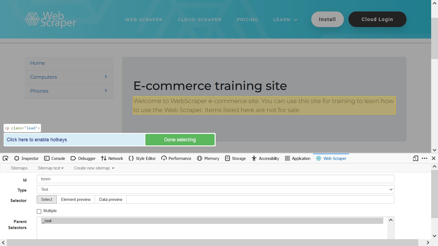The image size is (438, 246).
Task: Open the Console panel
Action: click(55, 158)
